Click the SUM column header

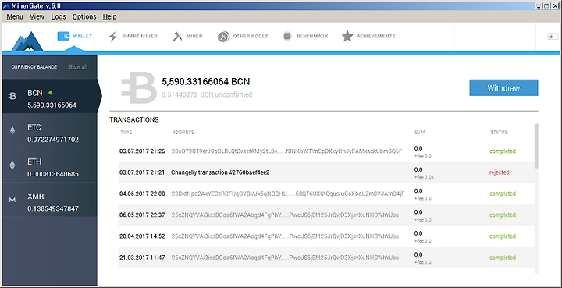click(x=419, y=133)
